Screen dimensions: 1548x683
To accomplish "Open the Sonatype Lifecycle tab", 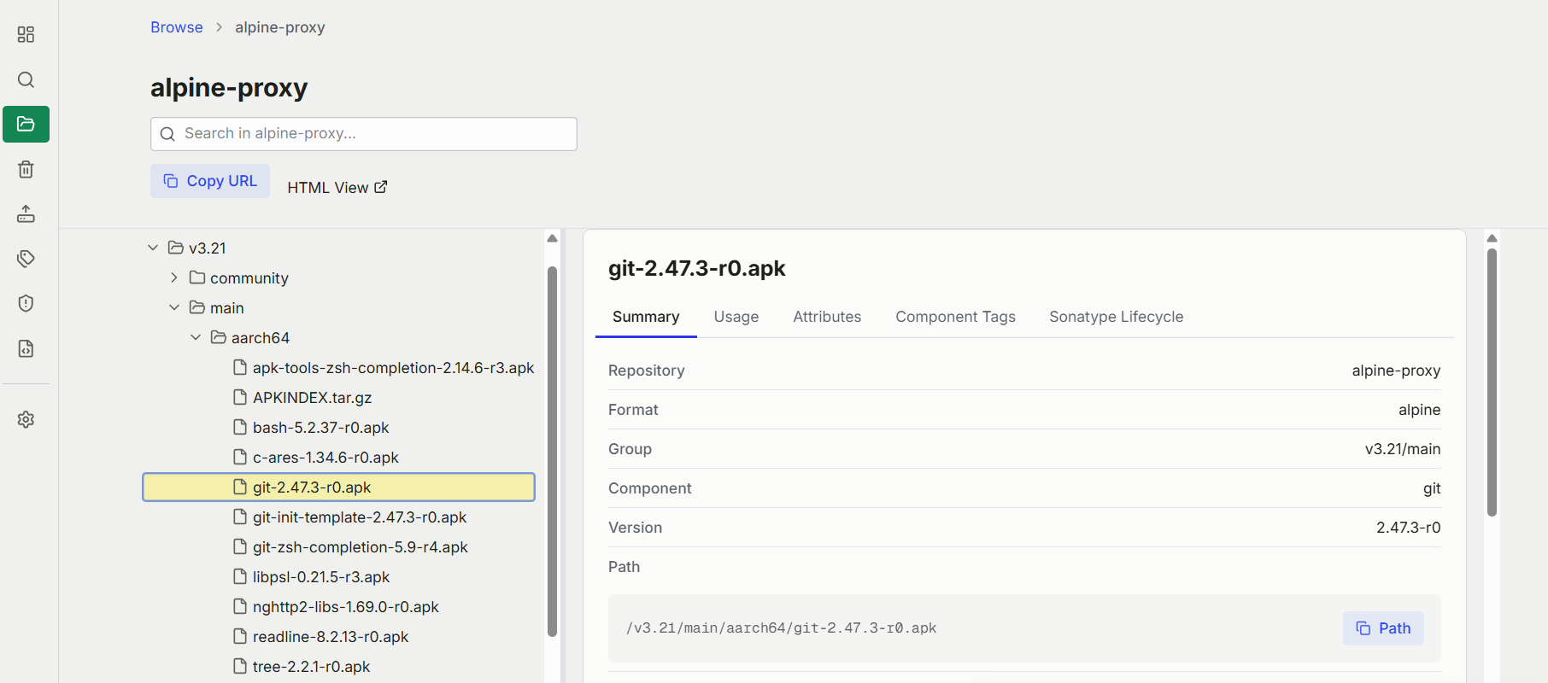I will (1116, 317).
